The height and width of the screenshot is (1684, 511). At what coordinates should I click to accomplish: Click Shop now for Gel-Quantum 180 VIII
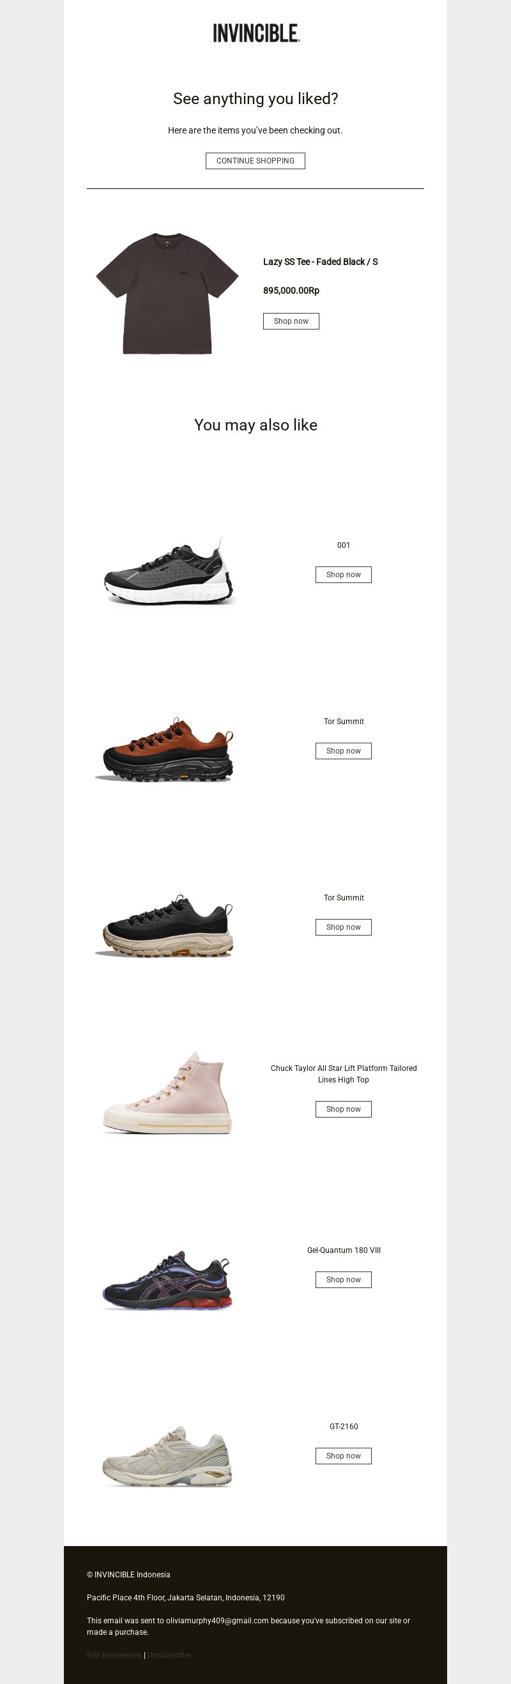(344, 1279)
